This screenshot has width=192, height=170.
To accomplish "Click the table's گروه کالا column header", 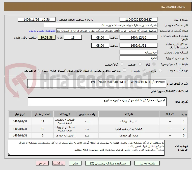I will [x=65, y=114].
